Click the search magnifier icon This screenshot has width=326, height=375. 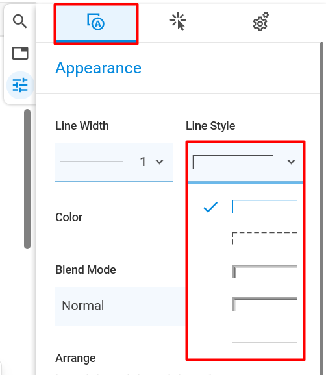[20, 21]
